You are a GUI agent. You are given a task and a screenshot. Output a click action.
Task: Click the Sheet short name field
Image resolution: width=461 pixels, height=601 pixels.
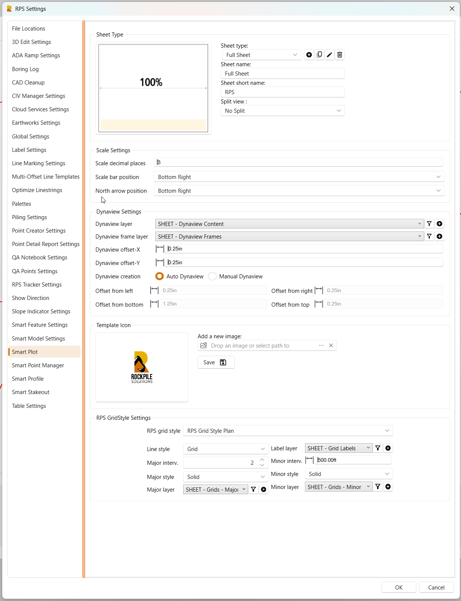click(x=282, y=92)
